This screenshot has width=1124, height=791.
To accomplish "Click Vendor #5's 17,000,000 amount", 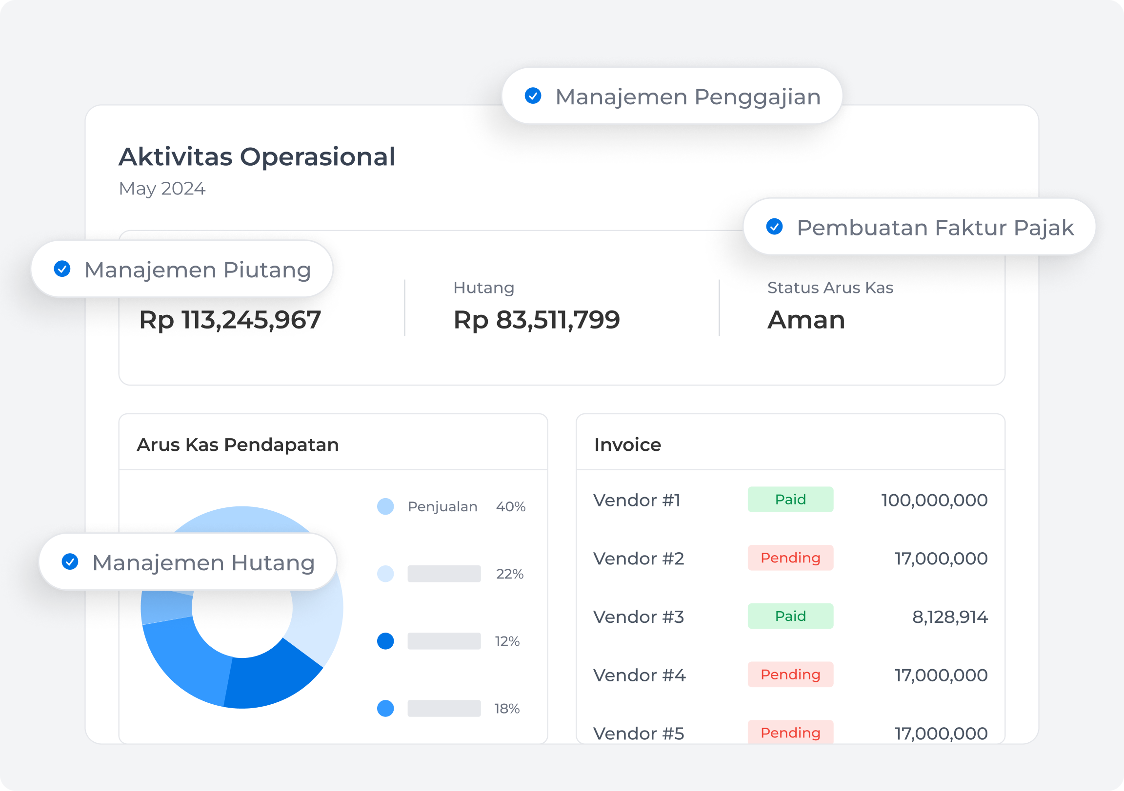I will pos(941,733).
